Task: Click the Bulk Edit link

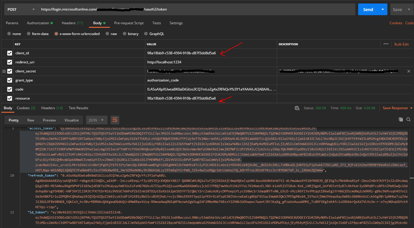Action: click(x=401, y=44)
